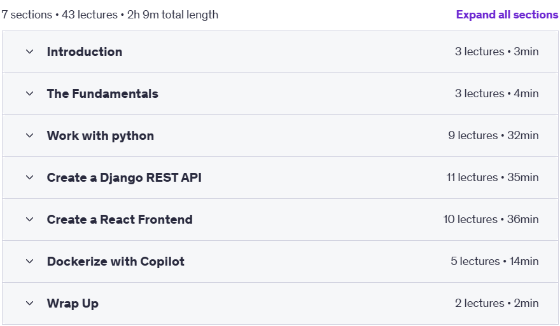This screenshot has width=560, height=326.
Task: Select Create a Django REST API heading
Action: pyautogui.click(x=124, y=178)
